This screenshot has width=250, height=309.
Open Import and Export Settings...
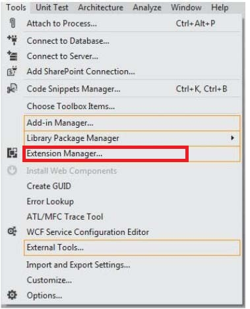click(78, 265)
